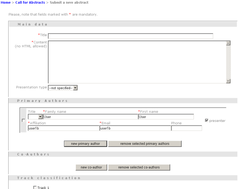Tick the primary author selection checkbox
The height and width of the screenshot is (189, 246).
click(x=23, y=120)
